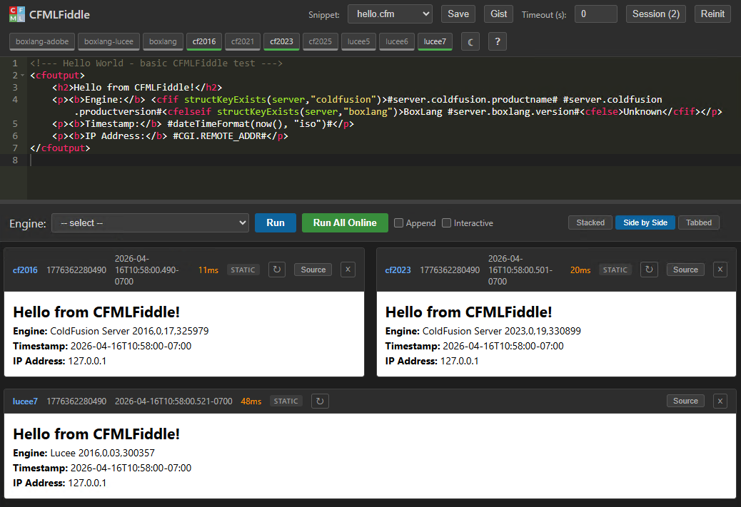
Task: Collapse code fold arrow on line 2
Action: 22,76
